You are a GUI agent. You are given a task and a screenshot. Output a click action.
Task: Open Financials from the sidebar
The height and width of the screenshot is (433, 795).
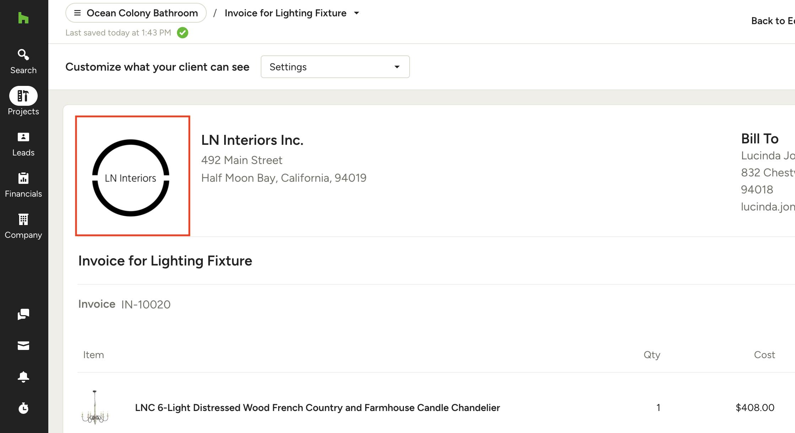point(23,186)
